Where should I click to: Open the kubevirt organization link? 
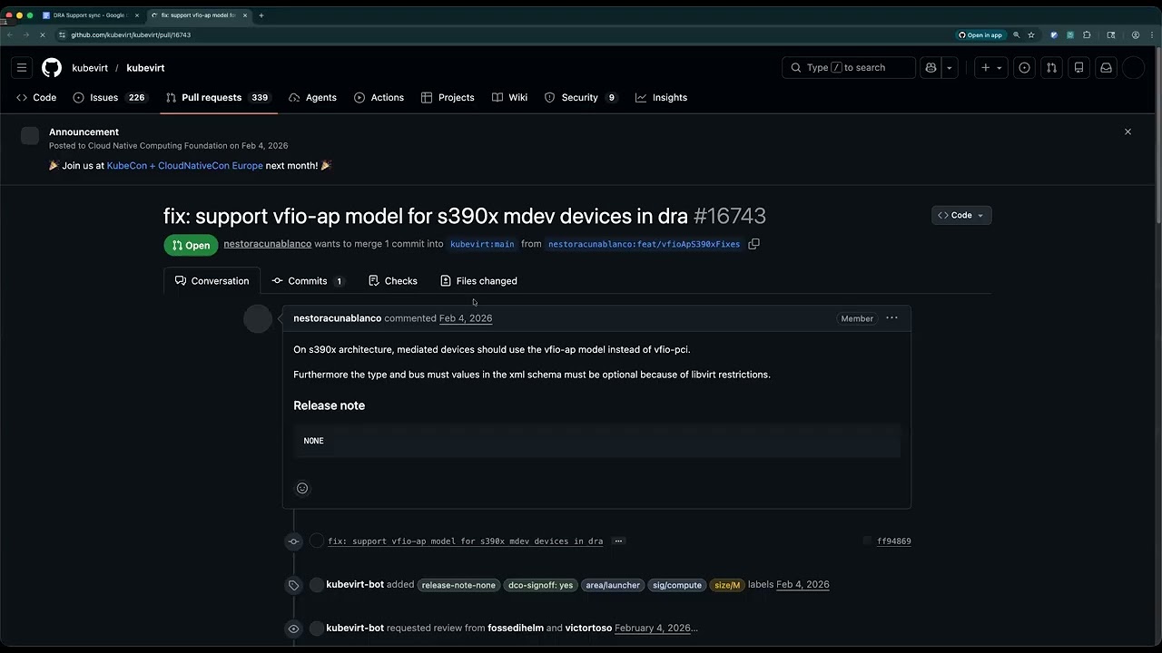pyautogui.click(x=90, y=68)
